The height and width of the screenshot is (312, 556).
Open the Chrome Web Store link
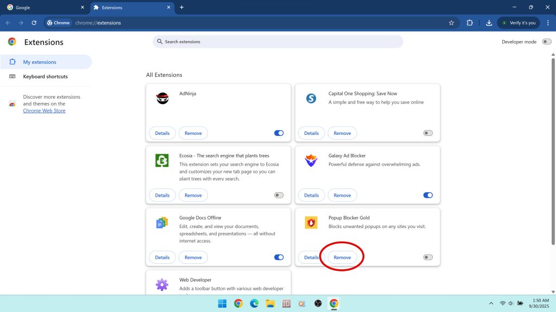point(44,110)
